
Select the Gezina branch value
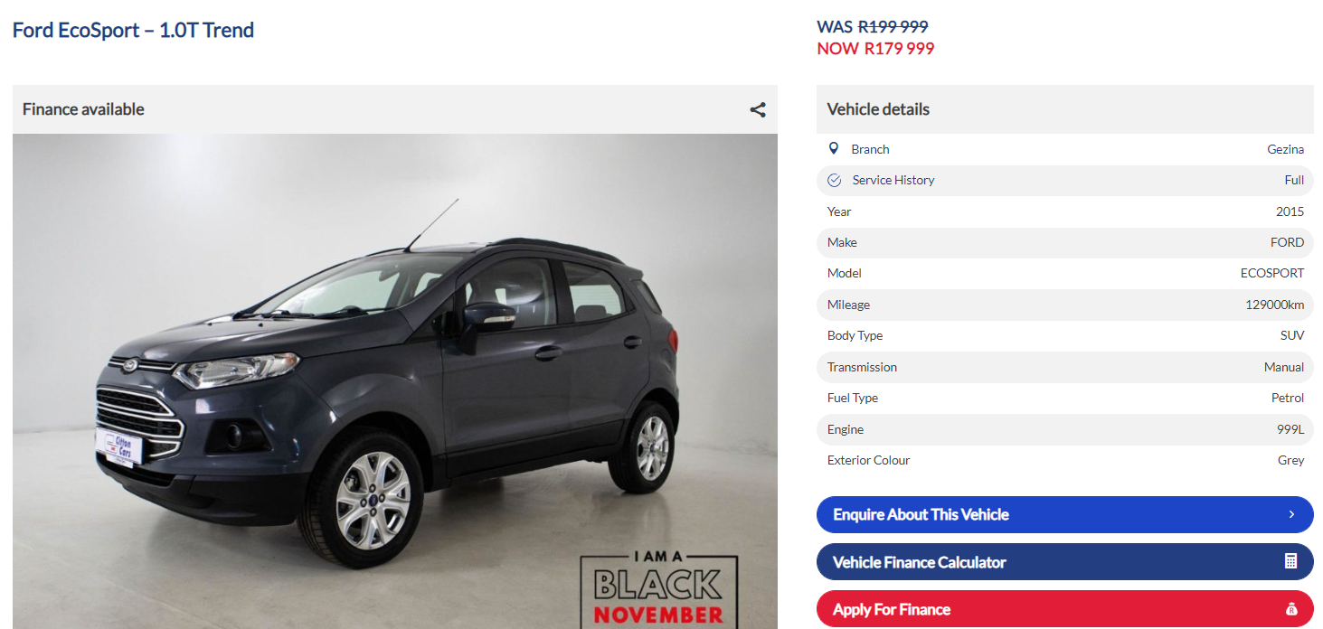pos(1285,149)
